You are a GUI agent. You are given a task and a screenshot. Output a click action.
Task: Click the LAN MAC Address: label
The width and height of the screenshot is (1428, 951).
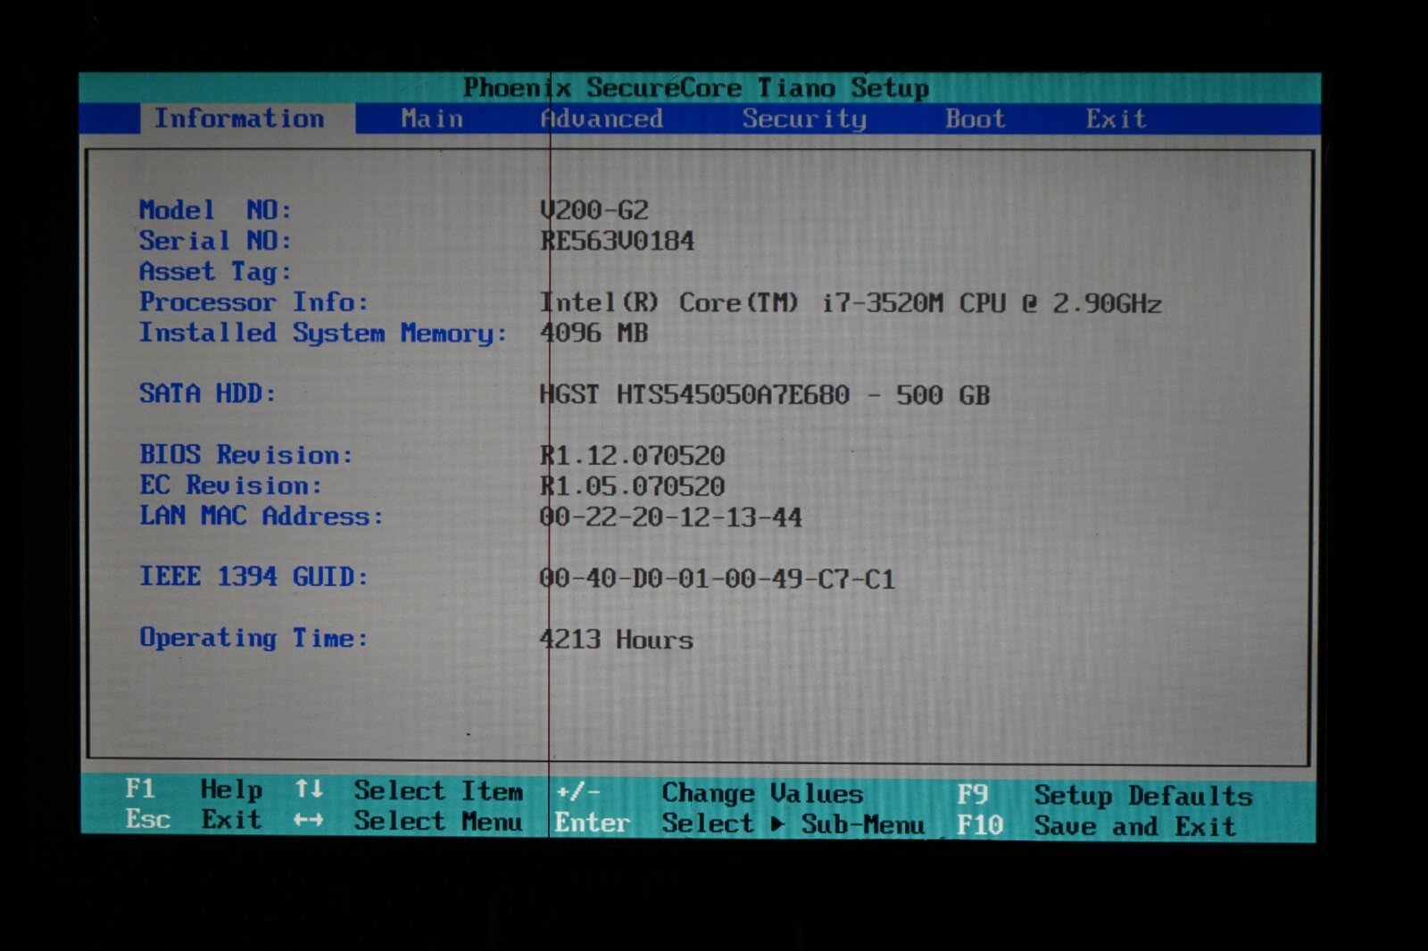pos(262,516)
